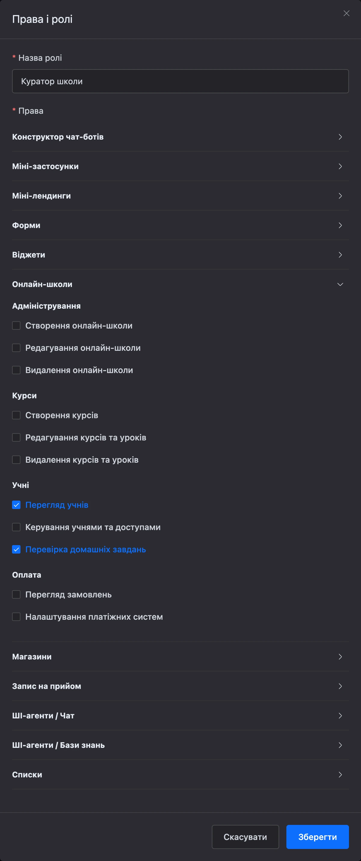Expand the Магазини section chevron
361x861 pixels.
tap(340, 656)
